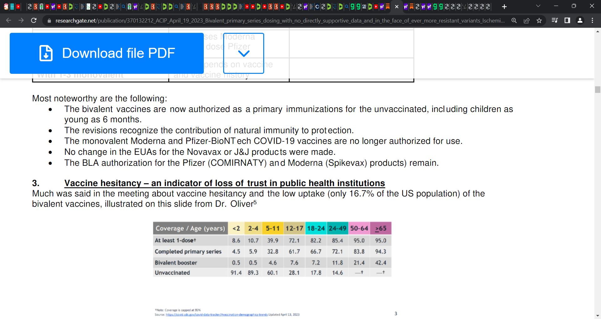This screenshot has height=319, width=601.
Task: Open the Chrome profile avatar
Action: point(580,20)
